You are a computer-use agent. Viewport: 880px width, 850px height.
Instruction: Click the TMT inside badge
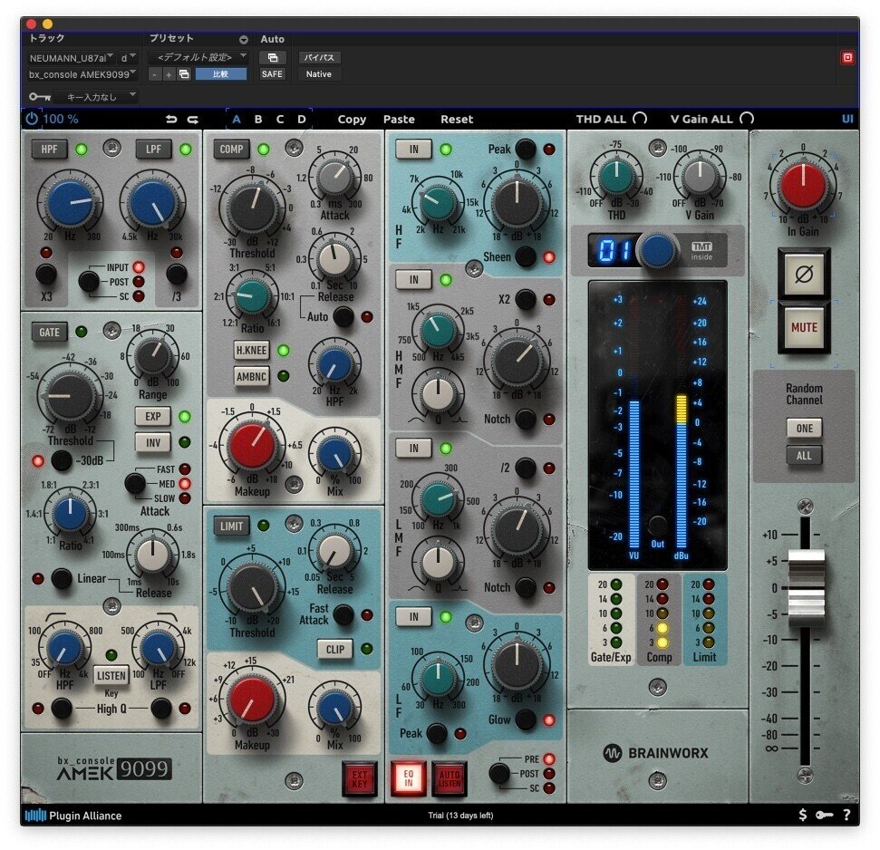(701, 251)
